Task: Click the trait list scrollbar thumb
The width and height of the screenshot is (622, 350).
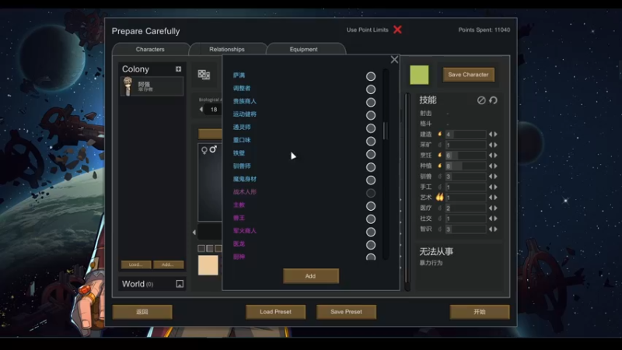Action: 384,131
